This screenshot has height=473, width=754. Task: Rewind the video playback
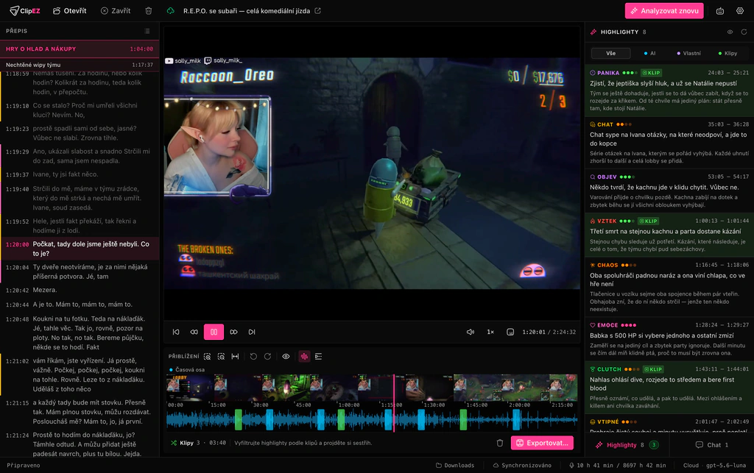[x=194, y=332]
